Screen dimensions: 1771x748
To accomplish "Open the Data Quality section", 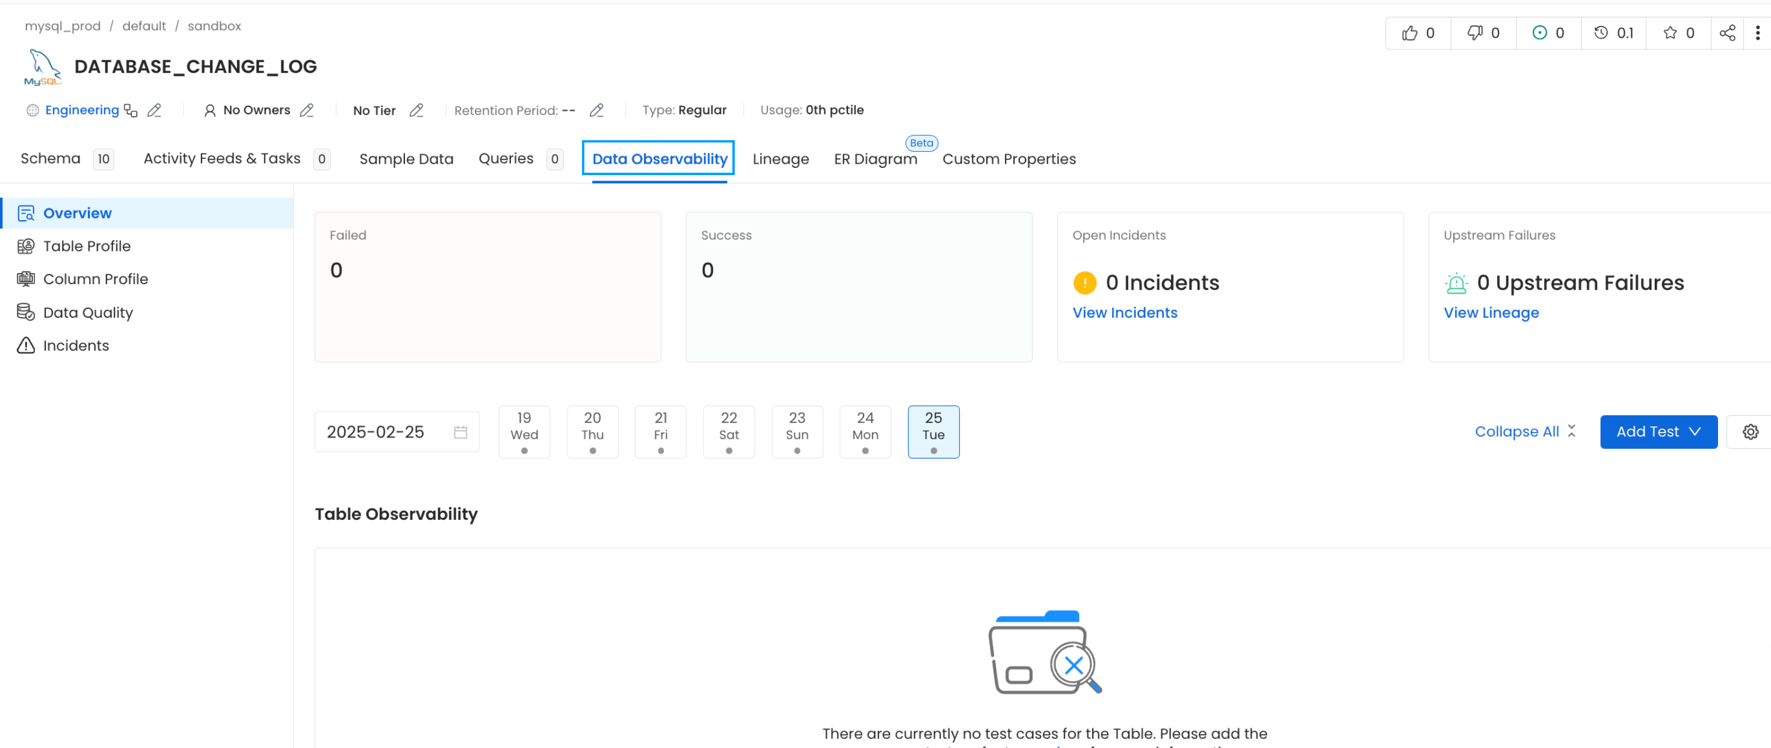I will coord(88,312).
